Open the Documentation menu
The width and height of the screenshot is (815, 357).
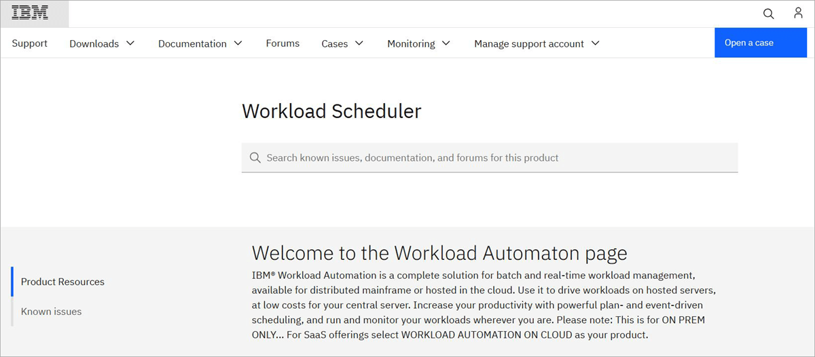pyautogui.click(x=192, y=43)
